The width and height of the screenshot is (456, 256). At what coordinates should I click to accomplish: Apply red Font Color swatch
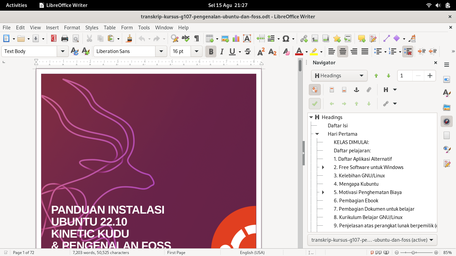click(x=299, y=51)
